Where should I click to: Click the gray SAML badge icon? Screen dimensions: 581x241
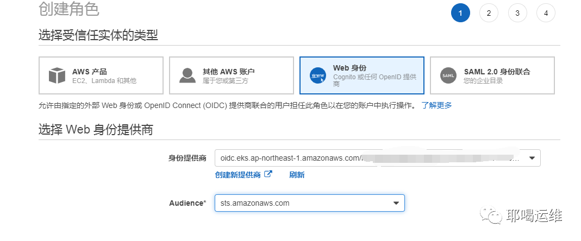[x=448, y=75]
